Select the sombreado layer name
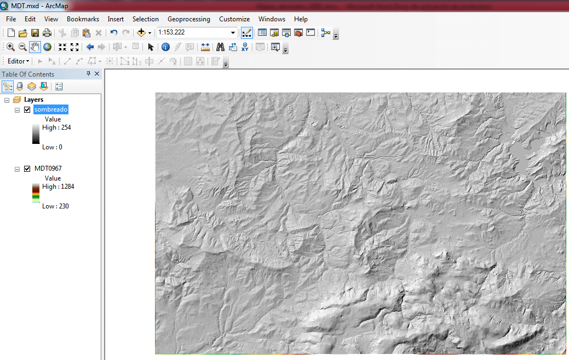The width and height of the screenshot is (569, 360). pyautogui.click(x=50, y=109)
